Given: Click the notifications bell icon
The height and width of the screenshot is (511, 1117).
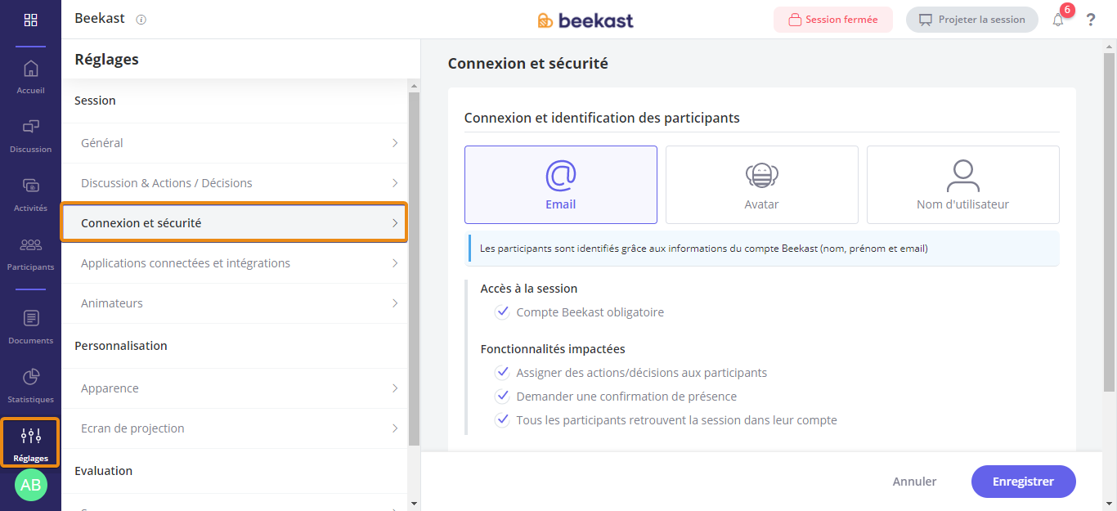Looking at the screenshot, I should tap(1058, 20).
